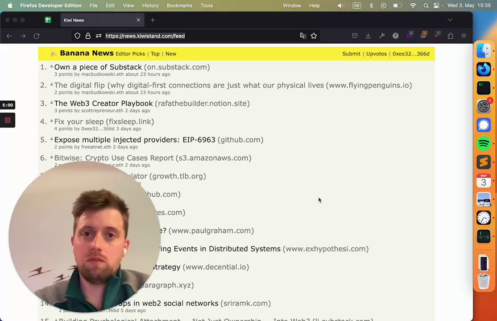This screenshot has width=497, height=321.
Task: Open the 'Fix your sleep' story
Action: [79, 122]
